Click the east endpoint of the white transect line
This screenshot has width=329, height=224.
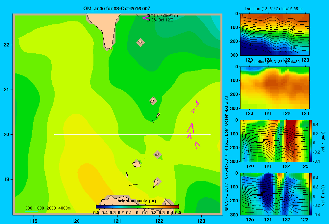[x=210, y=134]
